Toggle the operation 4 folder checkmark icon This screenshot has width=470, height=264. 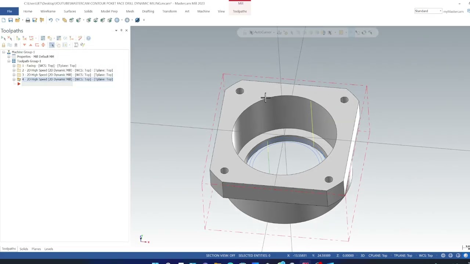click(19, 79)
